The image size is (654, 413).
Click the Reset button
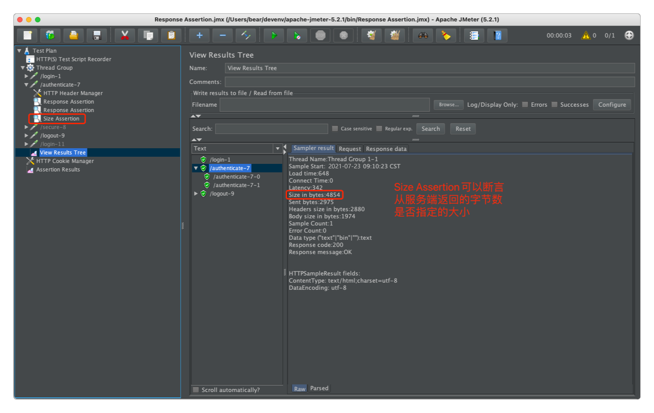(x=463, y=129)
